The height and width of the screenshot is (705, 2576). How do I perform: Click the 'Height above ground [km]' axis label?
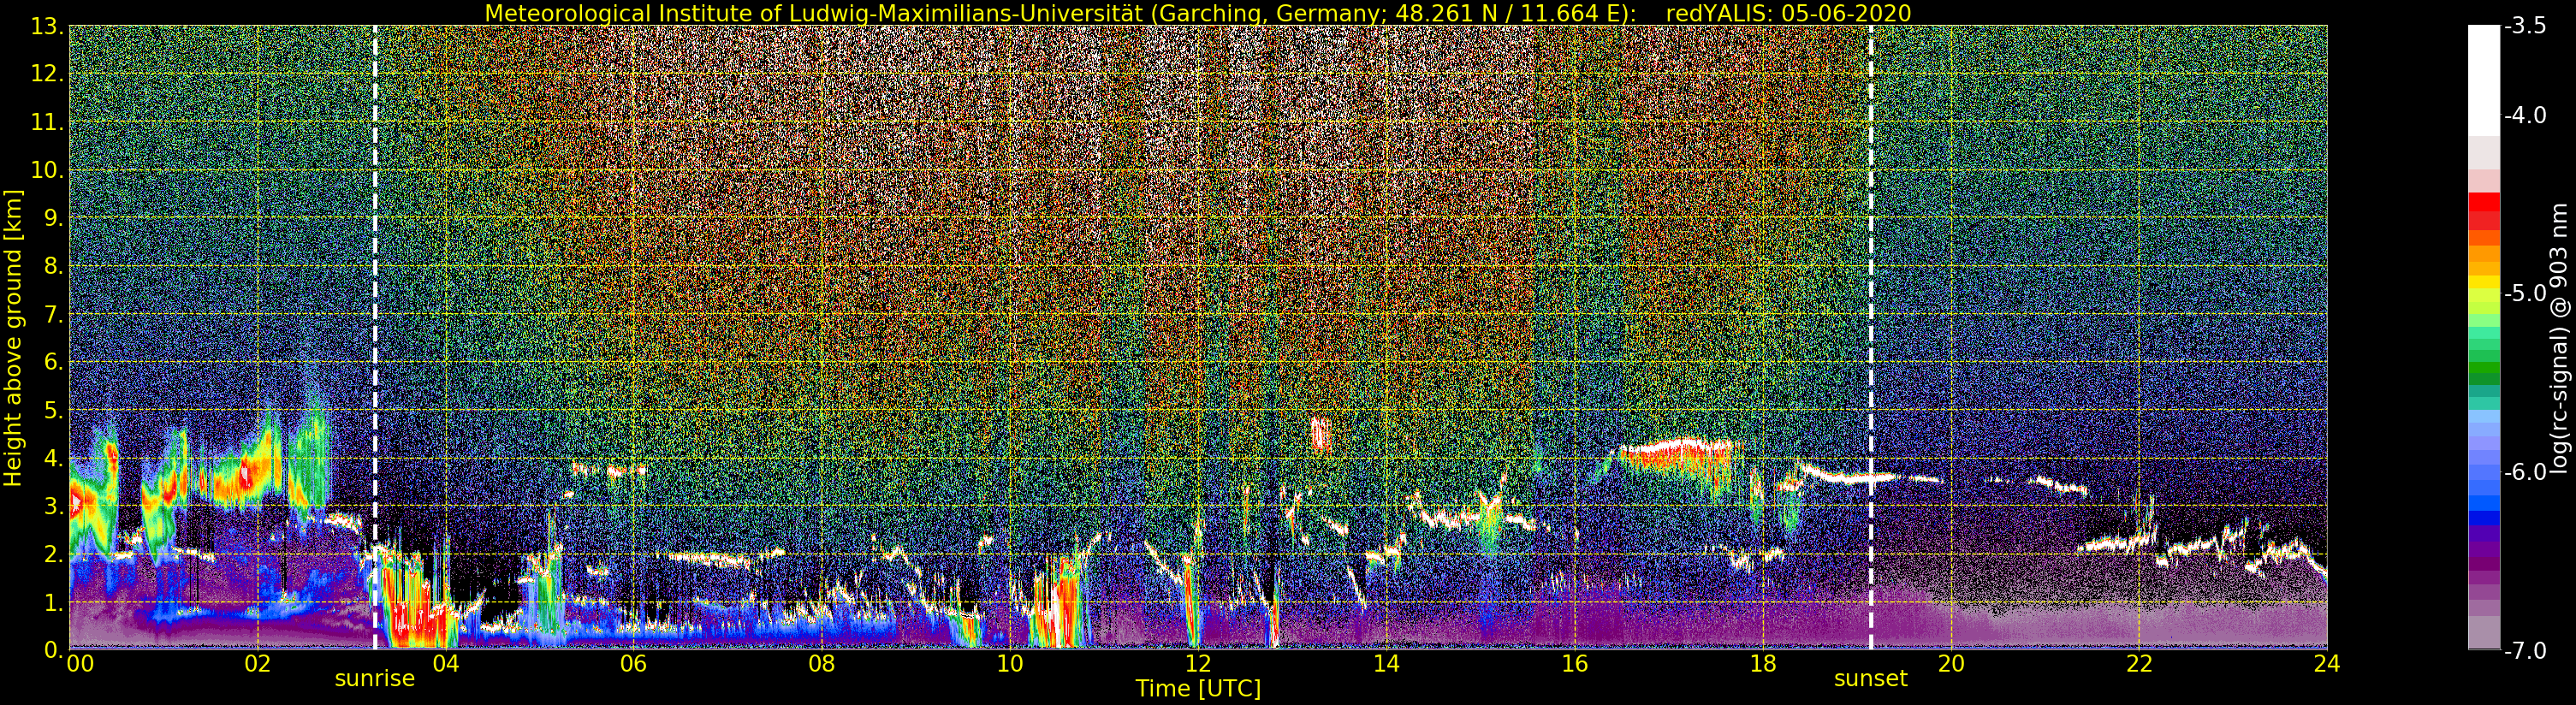point(13,338)
